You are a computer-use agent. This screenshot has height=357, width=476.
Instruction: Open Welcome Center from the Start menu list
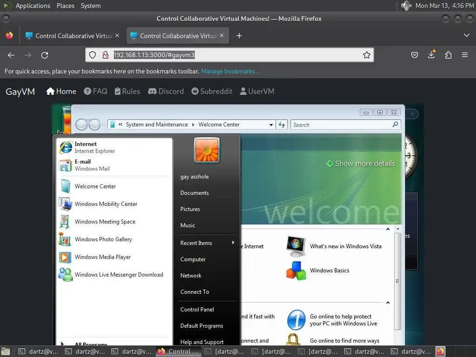(x=114, y=186)
